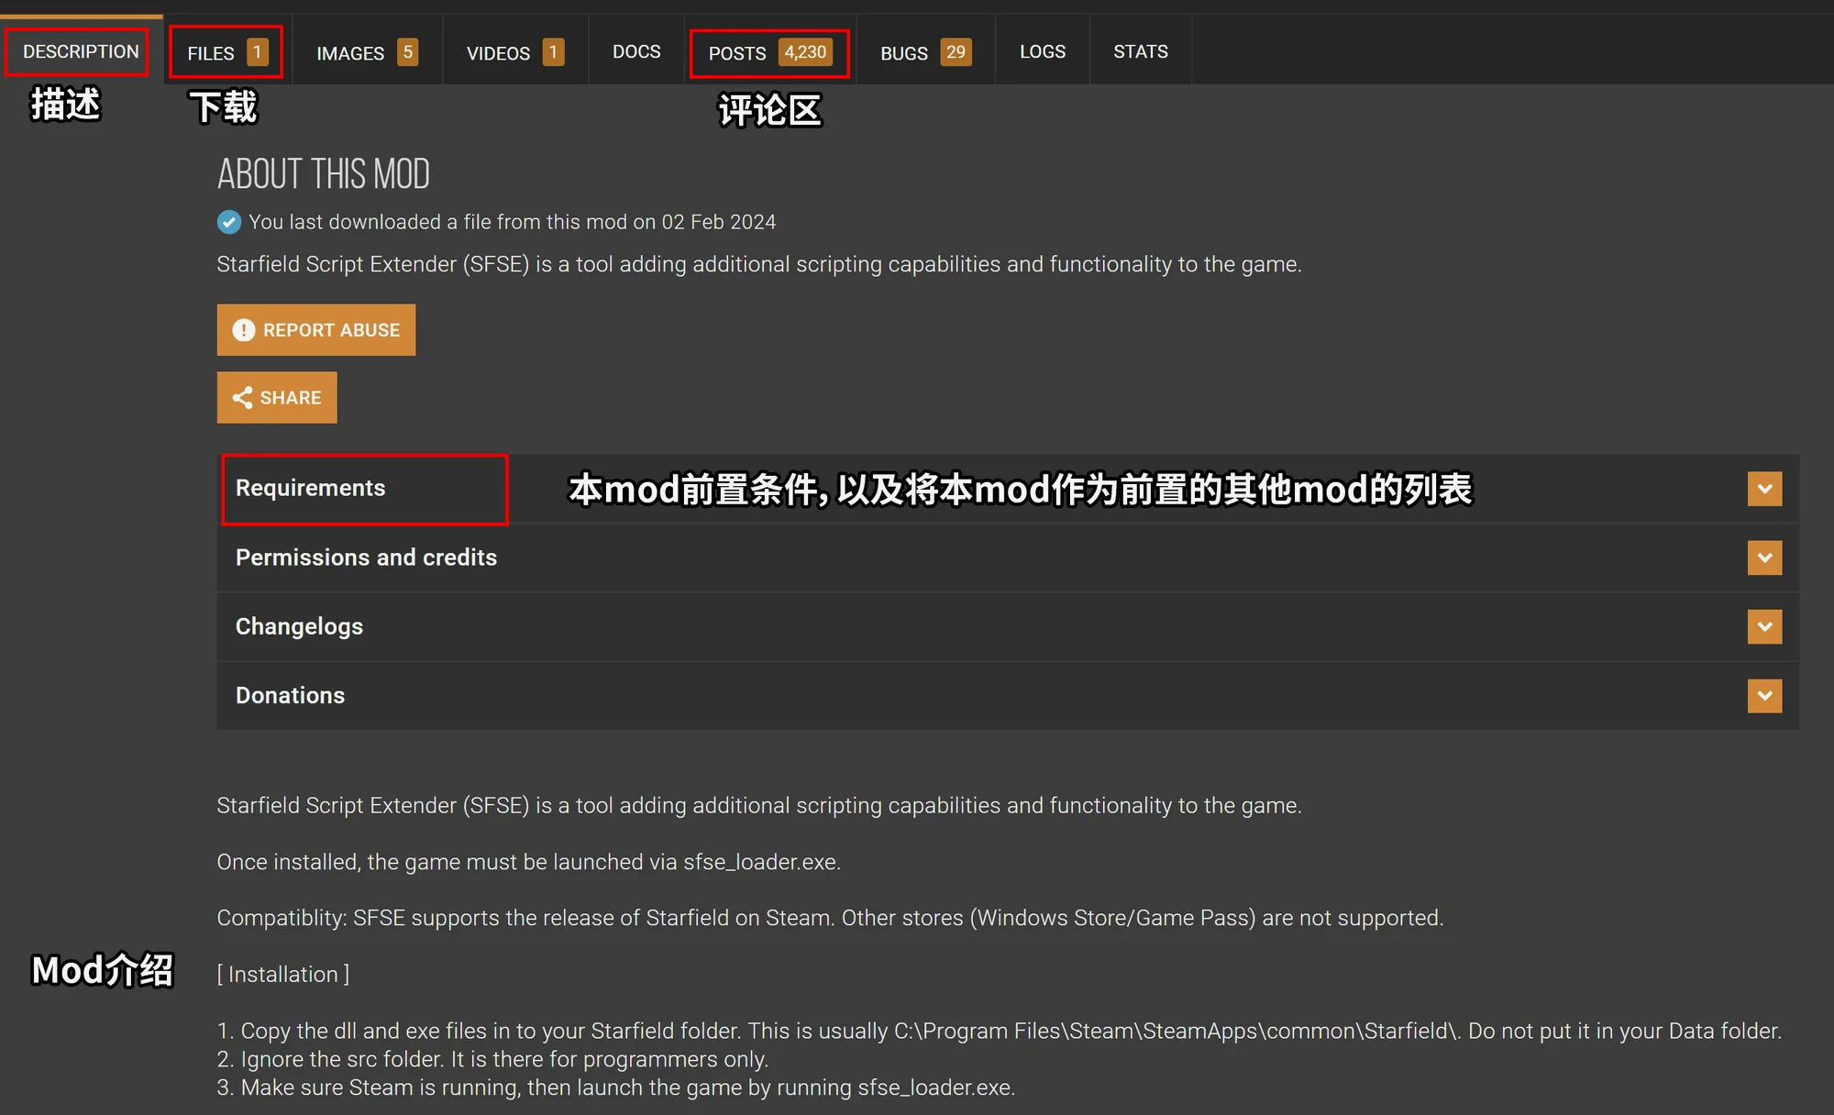
Task: Click installation step 3 about Steam running
Action: click(x=616, y=1087)
